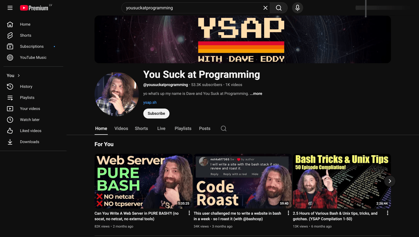This screenshot has width=419, height=237.
Task: Switch to the Posts tab
Action: click(x=205, y=129)
